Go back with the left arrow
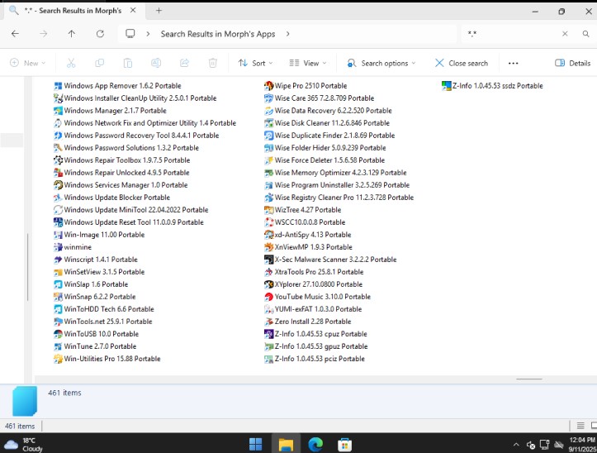597x453 pixels. point(15,34)
